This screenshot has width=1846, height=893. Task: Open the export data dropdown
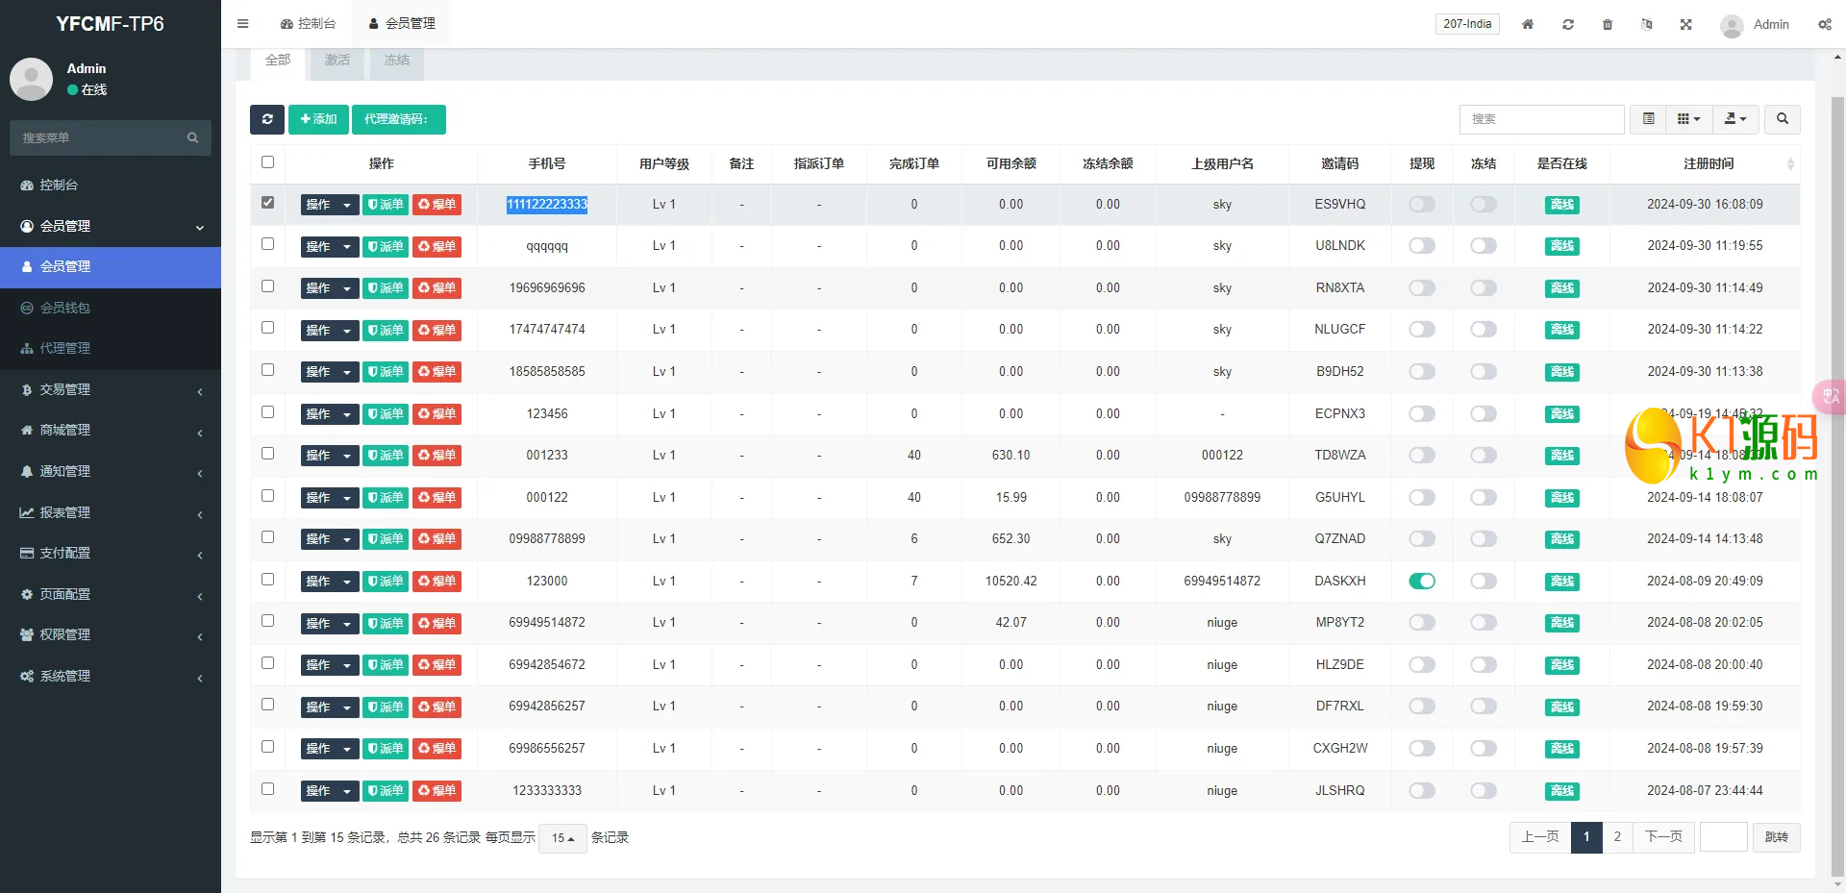coord(1734,119)
